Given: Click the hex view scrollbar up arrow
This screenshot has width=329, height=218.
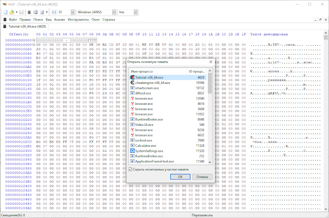Looking at the screenshot, I should pos(326,33).
